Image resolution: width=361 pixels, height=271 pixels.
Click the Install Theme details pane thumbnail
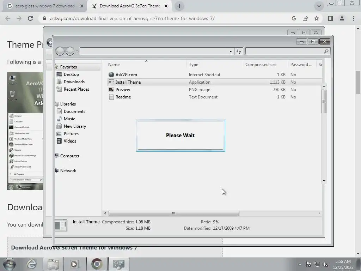(x=61, y=225)
